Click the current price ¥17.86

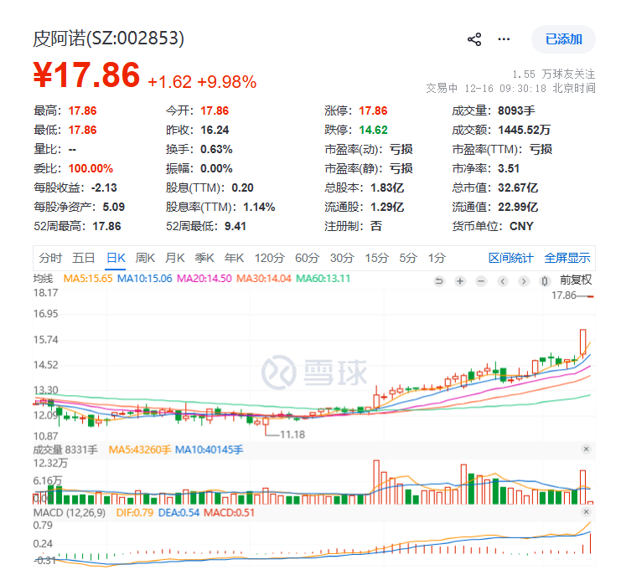(86, 74)
